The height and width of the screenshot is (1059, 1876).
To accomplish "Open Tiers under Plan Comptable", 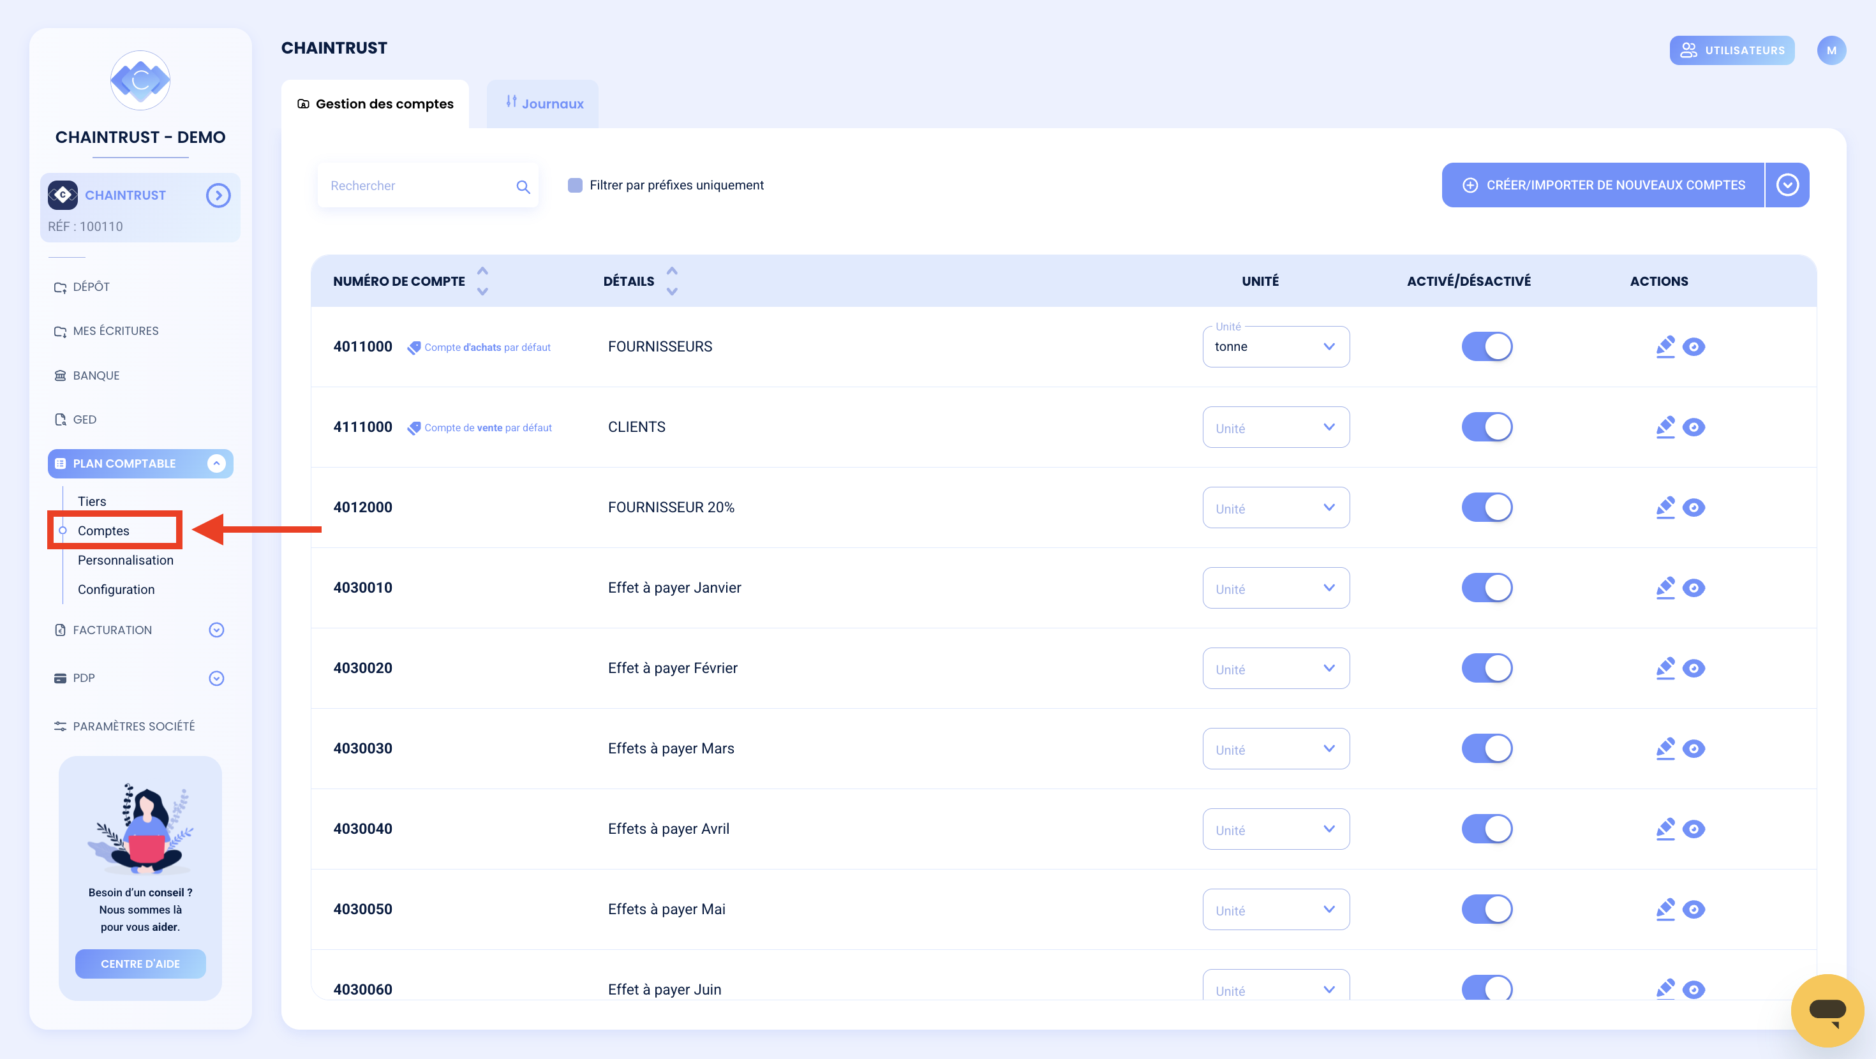I will (x=92, y=501).
